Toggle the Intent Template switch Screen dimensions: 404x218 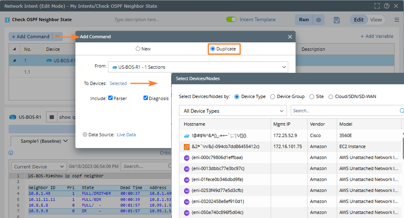point(232,20)
